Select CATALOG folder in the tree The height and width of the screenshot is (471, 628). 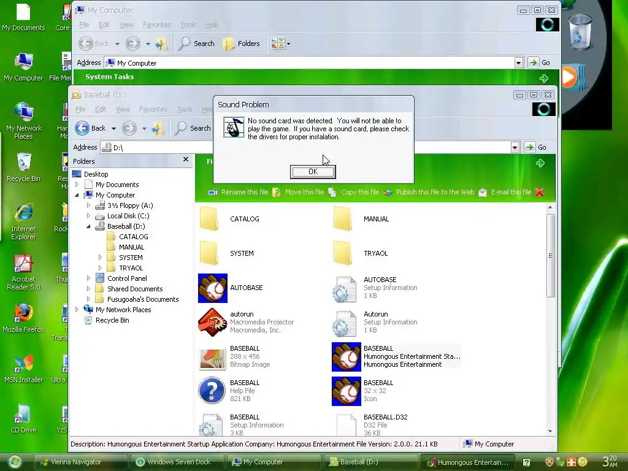tap(133, 237)
